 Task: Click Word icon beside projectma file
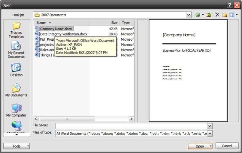[37, 45]
